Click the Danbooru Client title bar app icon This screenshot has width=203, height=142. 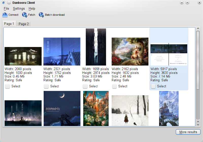tap(4, 3)
